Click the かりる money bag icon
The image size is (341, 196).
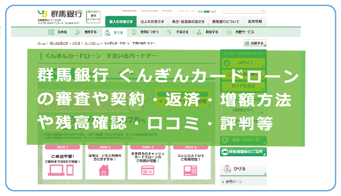pyautogui.click(x=107, y=33)
